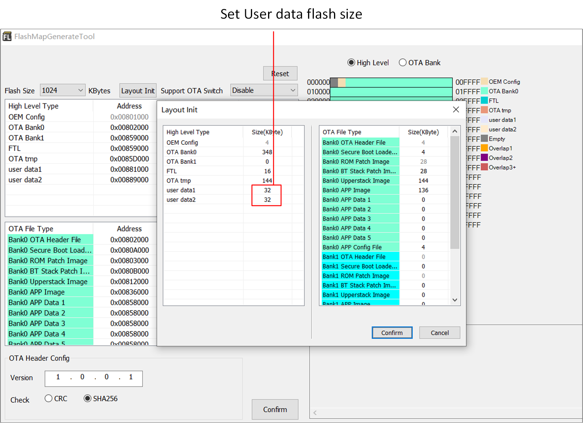Click the Reset button
This screenshot has height=423, width=583.
[x=280, y=74]
